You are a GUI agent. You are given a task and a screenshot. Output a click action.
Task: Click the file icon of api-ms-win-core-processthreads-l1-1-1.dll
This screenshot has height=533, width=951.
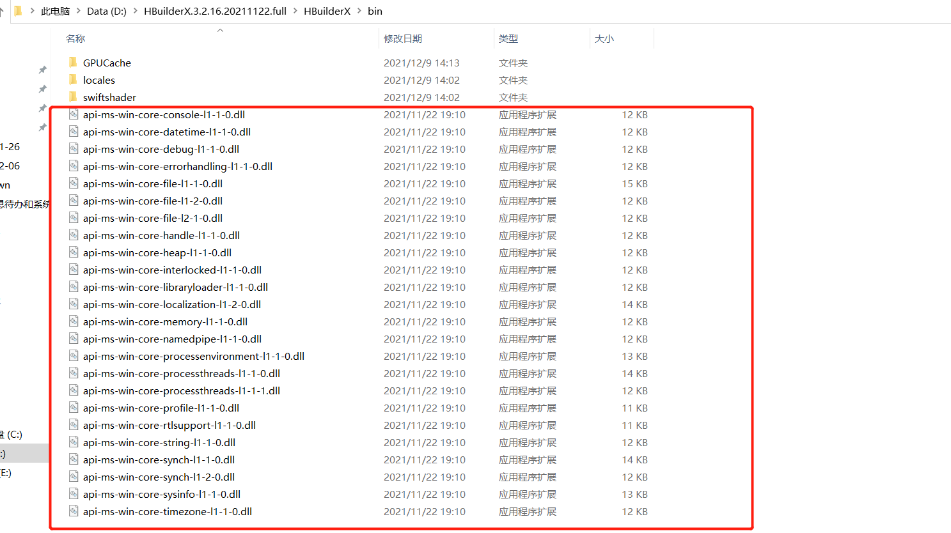(74, 390)
